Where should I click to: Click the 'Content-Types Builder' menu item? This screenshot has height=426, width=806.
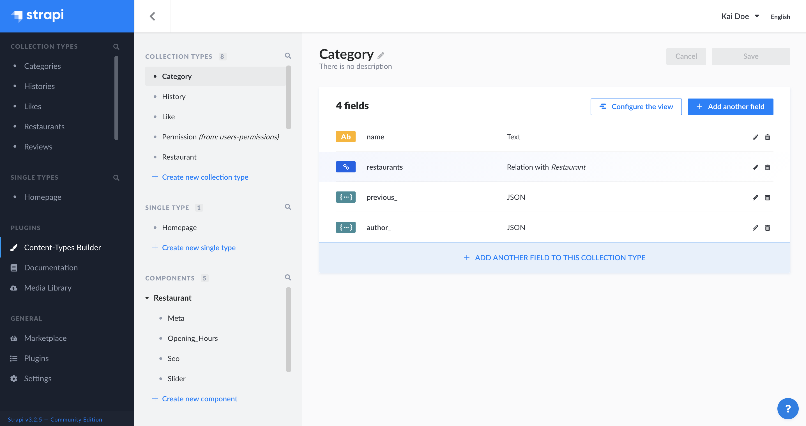coord(62,247)
